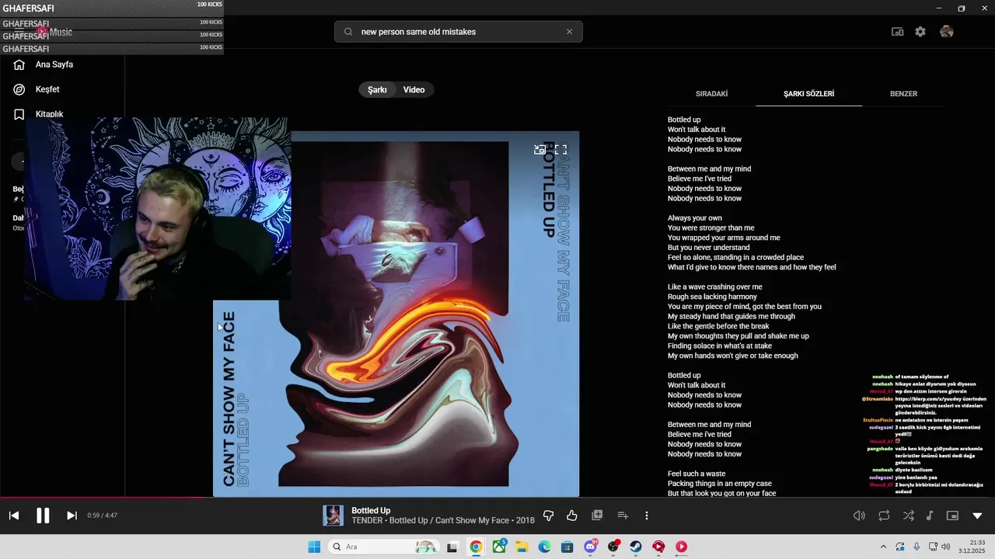Open Steam from taskbar
Image resolution: width=995 pixels, height=559 pixels.
636,547
